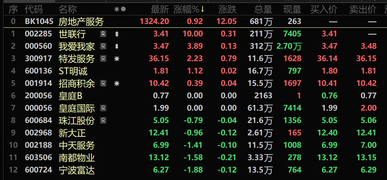Click the star marker icon for 特发服务
The height and width of the screenshot is (180, 387).
click(x=117, y=58)
